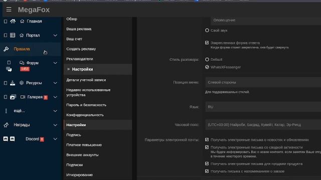Select the Default conversation style radio
Image resolution: width=321 pixels, height=180 pixels.
click(207, 59)
